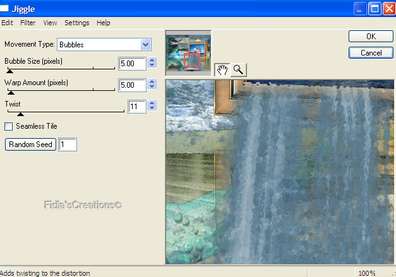Open the Help menu
This screenshot has height=277, width=396.
click(104, 23)
